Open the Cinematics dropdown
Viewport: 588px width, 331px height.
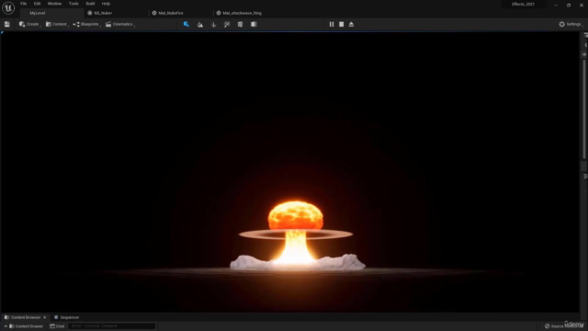pyautogui.click(x=120, y=24)
